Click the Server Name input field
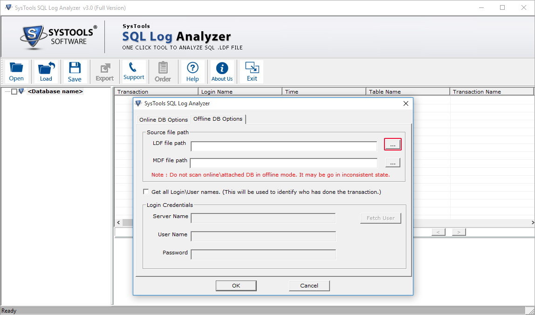535x315 pixels. 263,218
